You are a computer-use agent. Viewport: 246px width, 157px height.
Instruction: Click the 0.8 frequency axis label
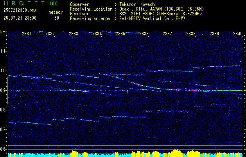(4, 110)
